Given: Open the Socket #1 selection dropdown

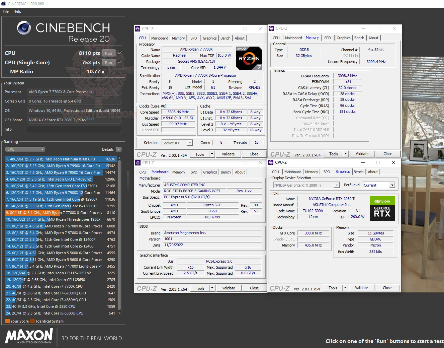Looking at the screenshot, I should coord(177,143).
